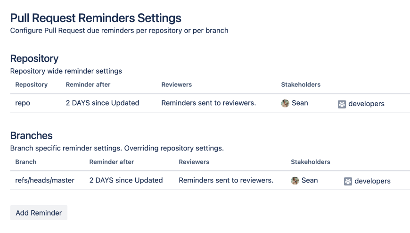Click the Reviewers header in the Branches table
This screenshot has width=410, height=233.
[x=194, y=162]
